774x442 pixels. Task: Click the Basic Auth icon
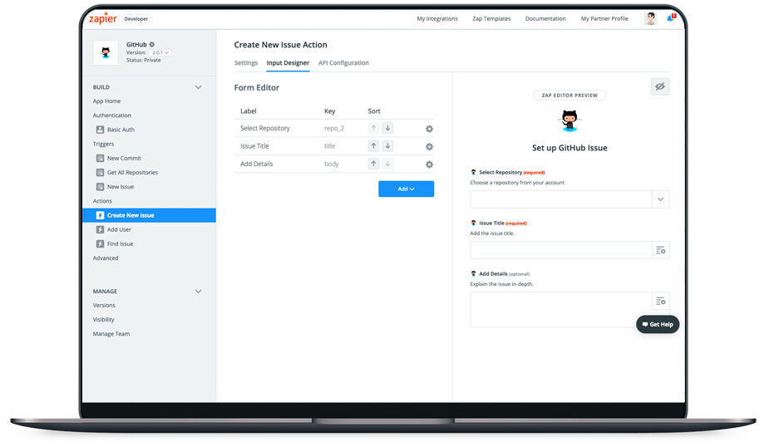point(101,130)
